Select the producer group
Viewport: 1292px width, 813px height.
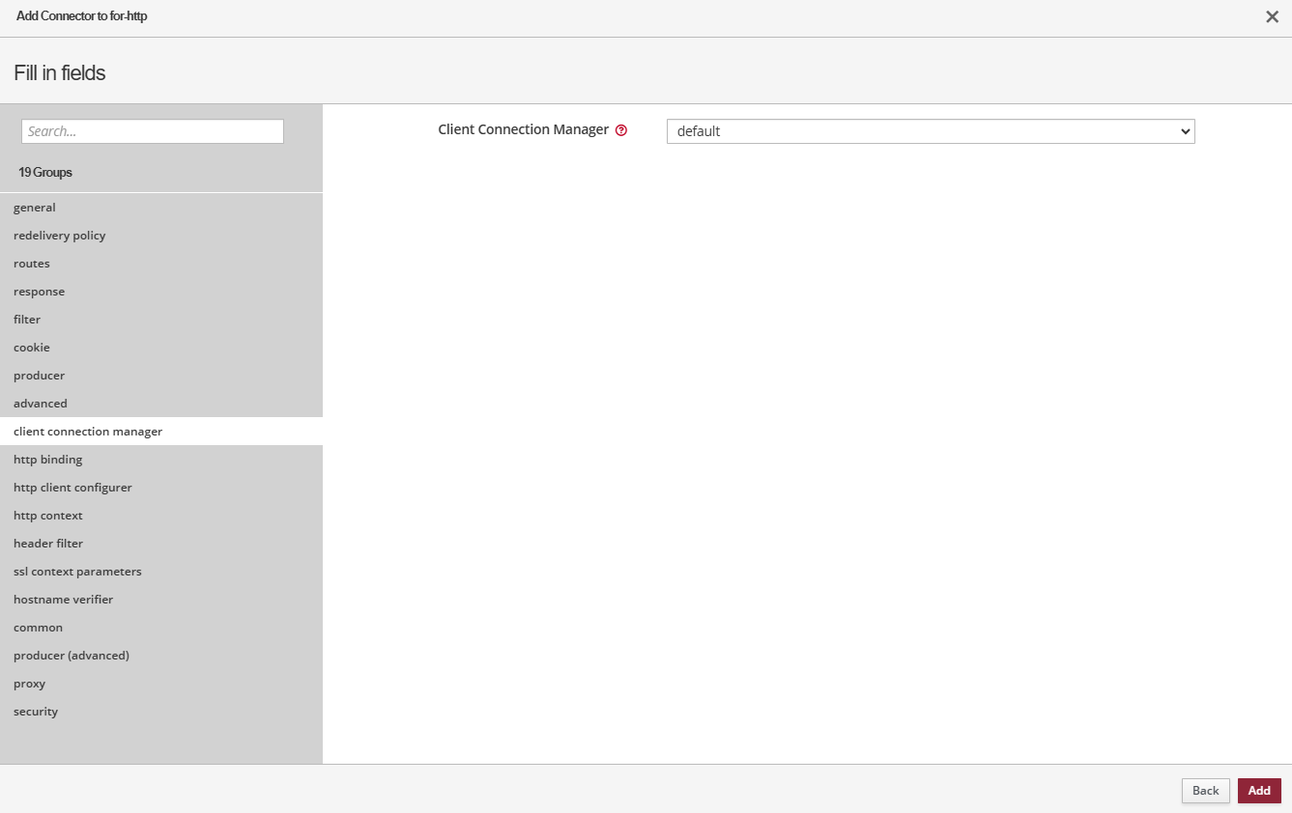[40, 376]
